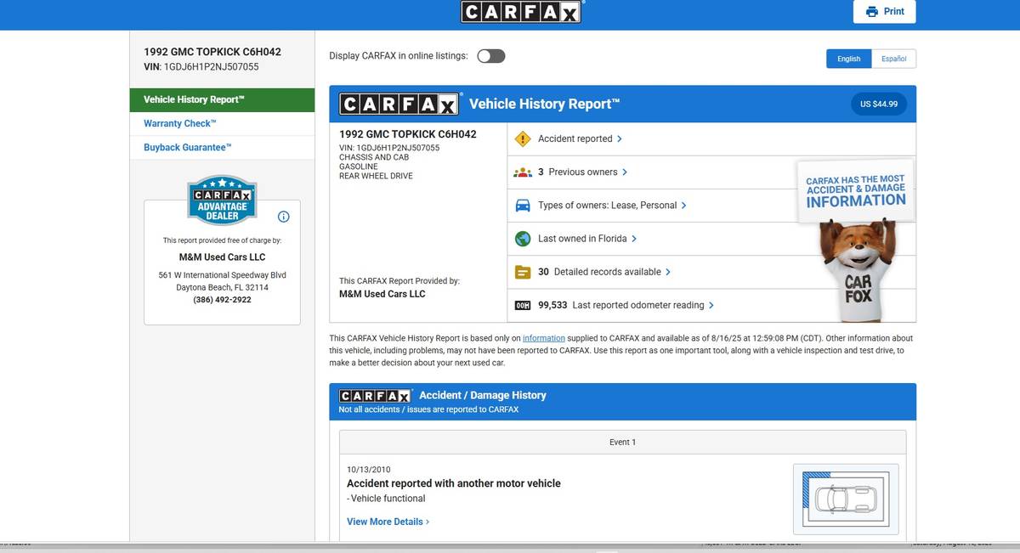Viewport: 1020px width, 553px height.
Task: Click GASOLINE spec text
Action: [x=359, y=166]
